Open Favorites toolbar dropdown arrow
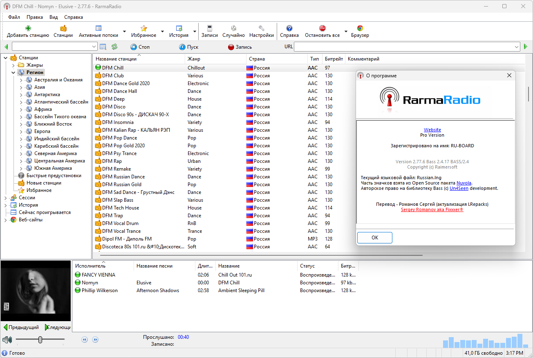Screen dimensions: 533x358 162,32
